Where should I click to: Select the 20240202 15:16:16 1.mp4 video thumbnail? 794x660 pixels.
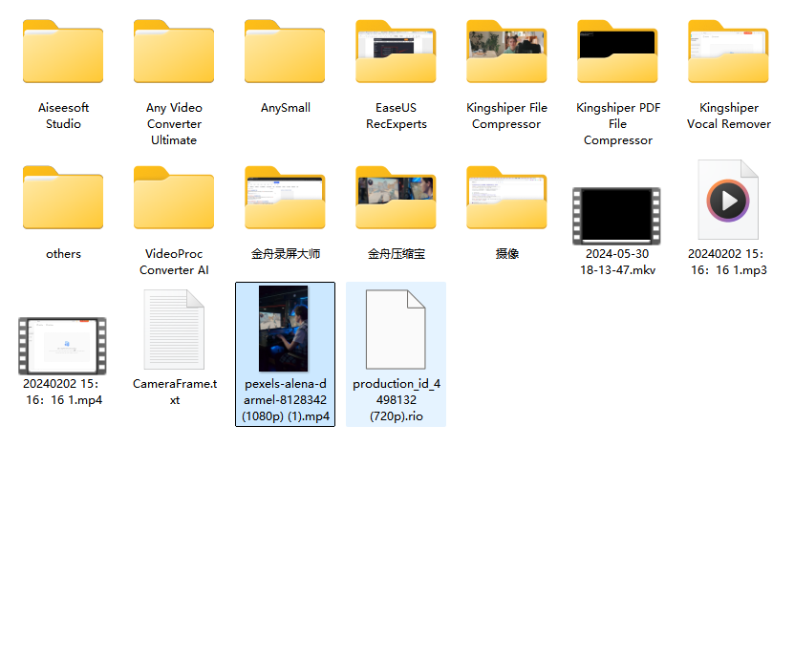[x=62, y=346]
